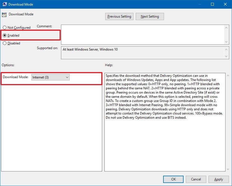Viewport: 232px width, 186px height.
Task: Open the Download Mode dropdown
Action: (x=50, y=77)
